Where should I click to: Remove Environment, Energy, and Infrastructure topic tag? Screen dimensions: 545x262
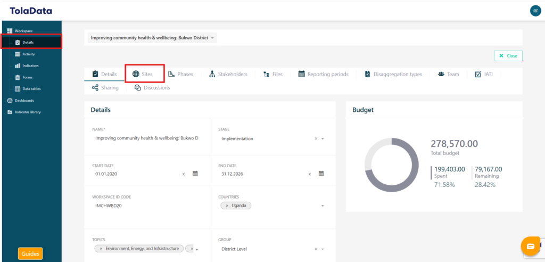pyautogui.click(x=101, y=249)
